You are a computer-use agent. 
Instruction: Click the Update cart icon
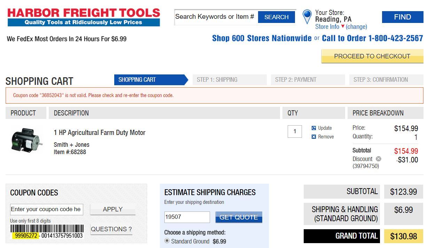[314, 128]
